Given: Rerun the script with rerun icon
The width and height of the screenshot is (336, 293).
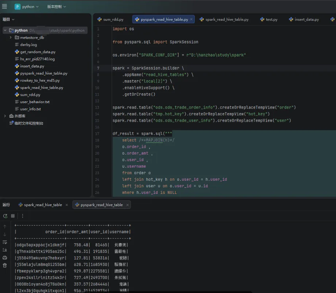Looking at the screenshot, I should 5,216.
